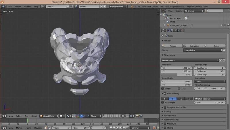This screenshot has width=230, height=130.
Task: Hide armor_torso_unicorn with the eye icon
Action: point(222,25)
